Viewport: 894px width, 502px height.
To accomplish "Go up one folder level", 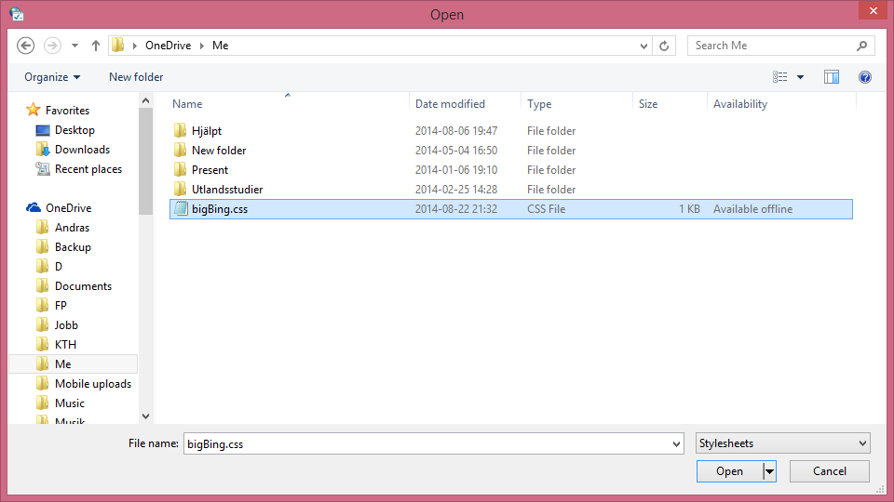I will click(x=96, y=46).
